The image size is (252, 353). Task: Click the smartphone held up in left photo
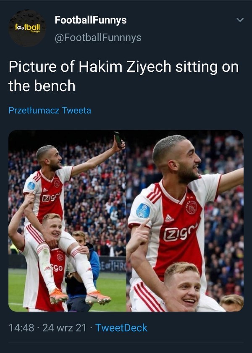118,139
